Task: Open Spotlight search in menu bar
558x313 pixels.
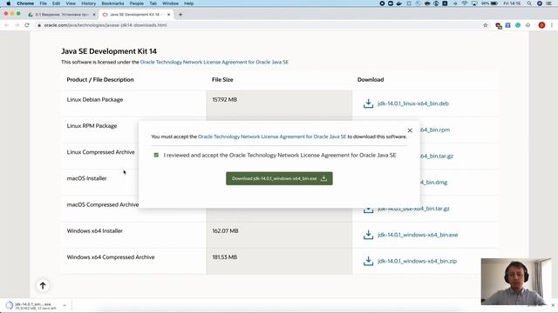Action: pyautogui.click(x=529, y=3)
